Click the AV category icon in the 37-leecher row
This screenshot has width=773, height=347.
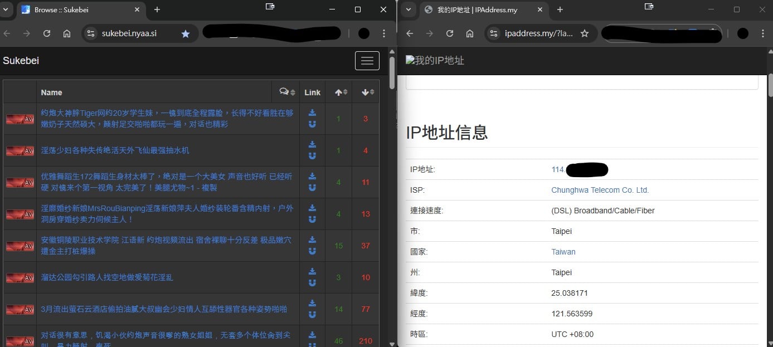coord(20,246)
